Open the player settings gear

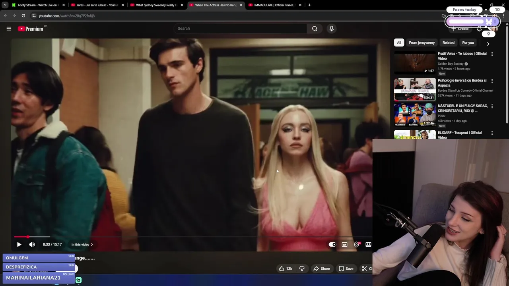click(356, 245)
